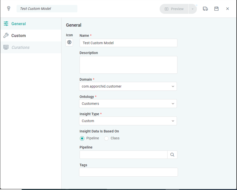Expand the Preview button dropdown arrow

(x=192, y=9)
